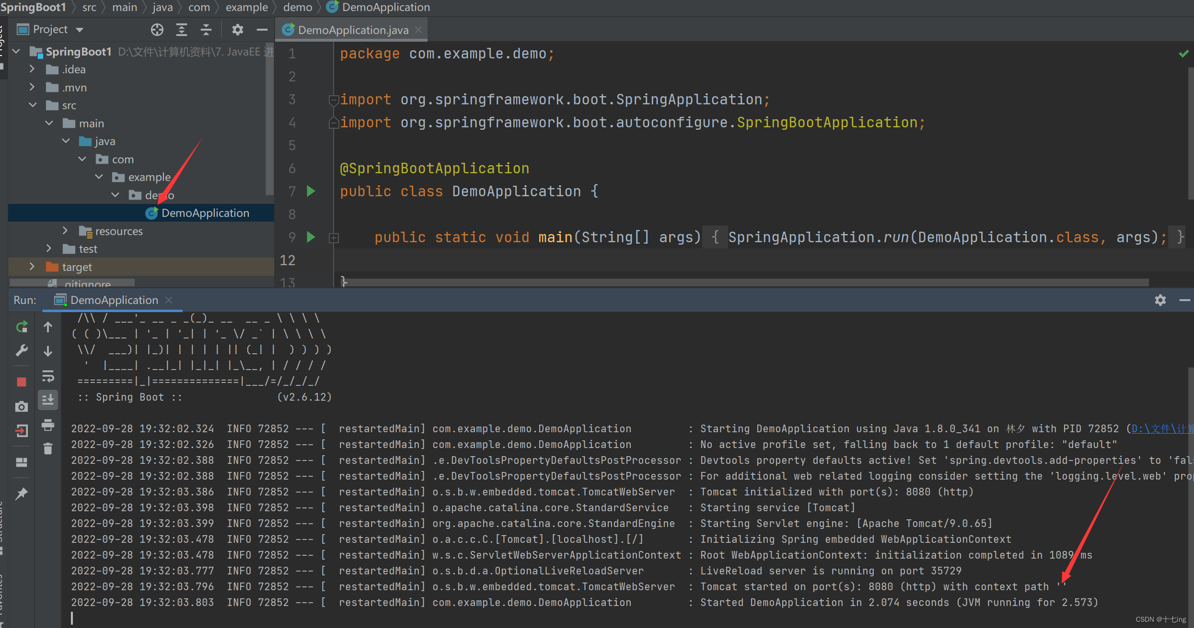Screen dimensions: 1194x628
Task: Click the 'main' method name in code
Action: pos(555,237)
